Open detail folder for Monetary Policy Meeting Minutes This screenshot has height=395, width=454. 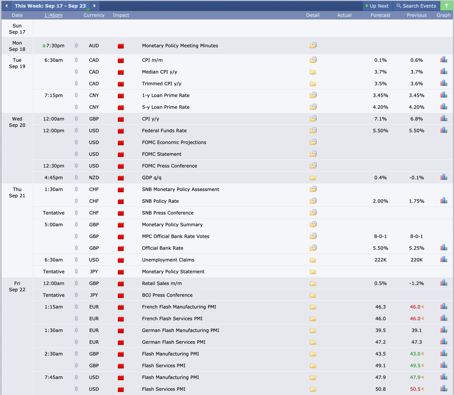pyautogui.click(x=313, y=45)
